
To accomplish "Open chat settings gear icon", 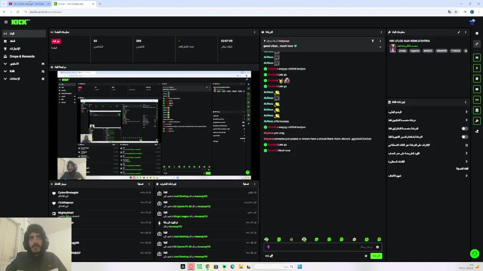I will click(x=366, y=256).
